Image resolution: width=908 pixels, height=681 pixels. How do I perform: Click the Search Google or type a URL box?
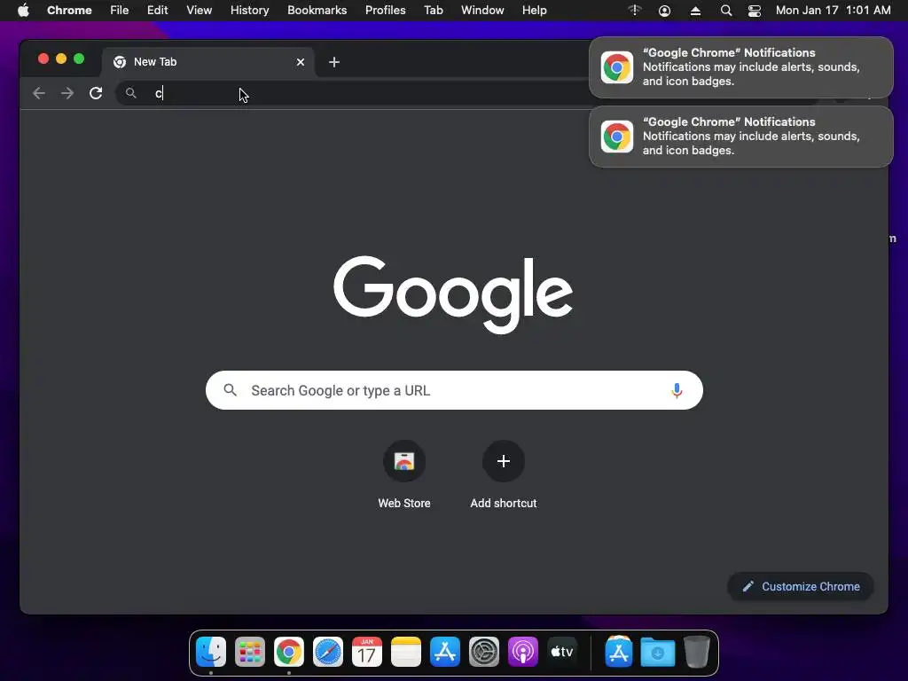tap(454, 390)
